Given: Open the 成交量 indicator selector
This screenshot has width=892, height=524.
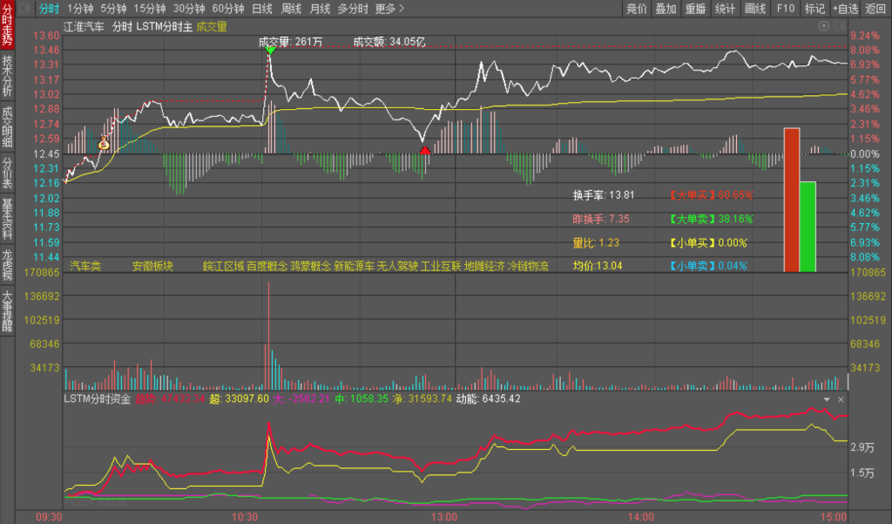Looking at the screenshot, I should (x=212, y=26).
